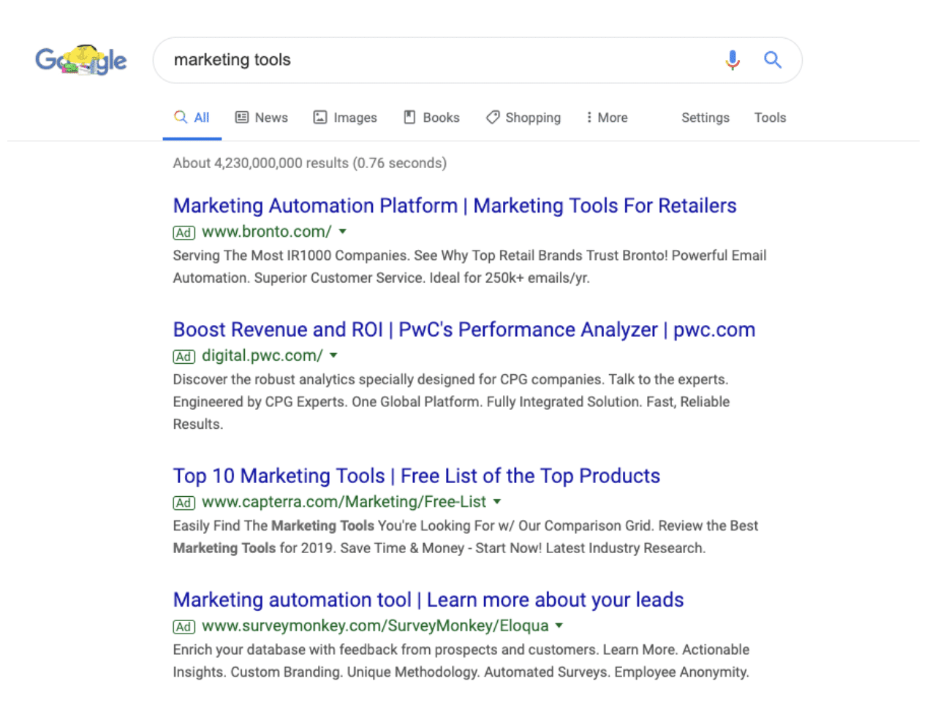Image resolution: width=946 pixels, height=719 pixels.
Task: Click the News tab newspaper icon
Action: pos(242,117)
